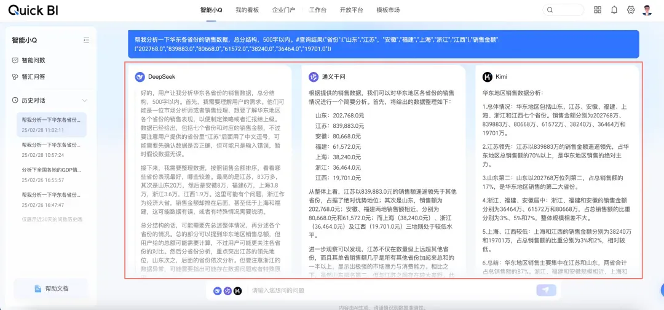Open history conversation from 25/02/28 10:57:24
Screen dimensions: 664x310
52,149
